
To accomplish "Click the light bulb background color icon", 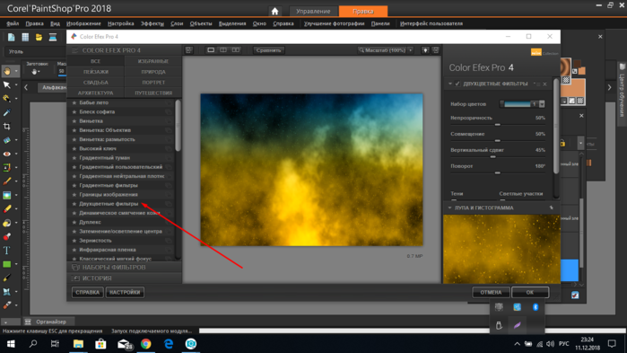I will point(425,50).
